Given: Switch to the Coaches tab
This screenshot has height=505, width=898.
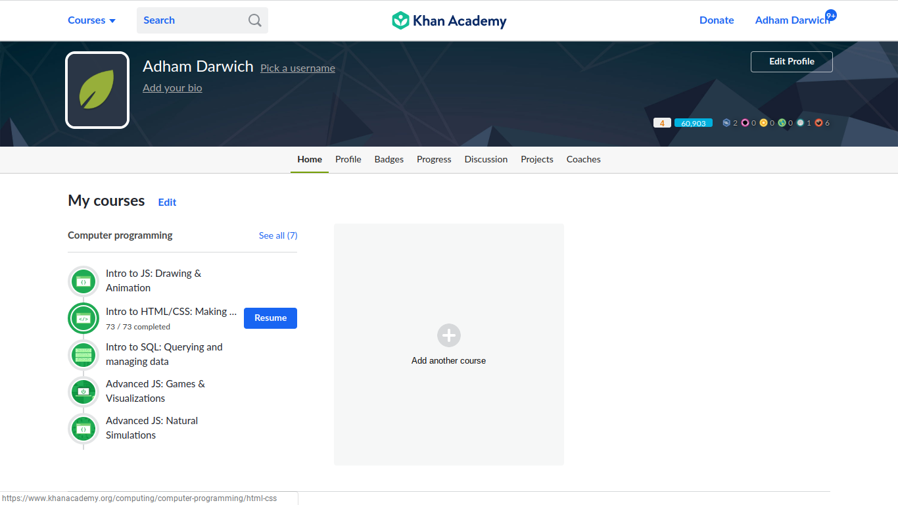Looking at the screenshot, I should 584,159.
